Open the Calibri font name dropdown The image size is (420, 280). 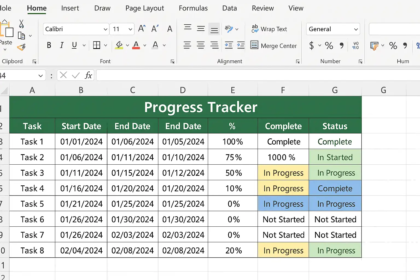click(x=76, y=29)
